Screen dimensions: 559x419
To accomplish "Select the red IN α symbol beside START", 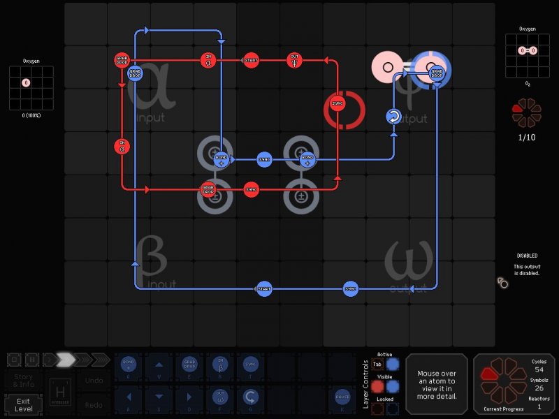I will pos(208,60).
